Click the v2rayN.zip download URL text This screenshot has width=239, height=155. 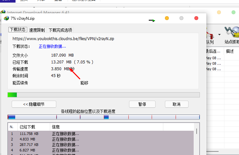tap(63, 39)
